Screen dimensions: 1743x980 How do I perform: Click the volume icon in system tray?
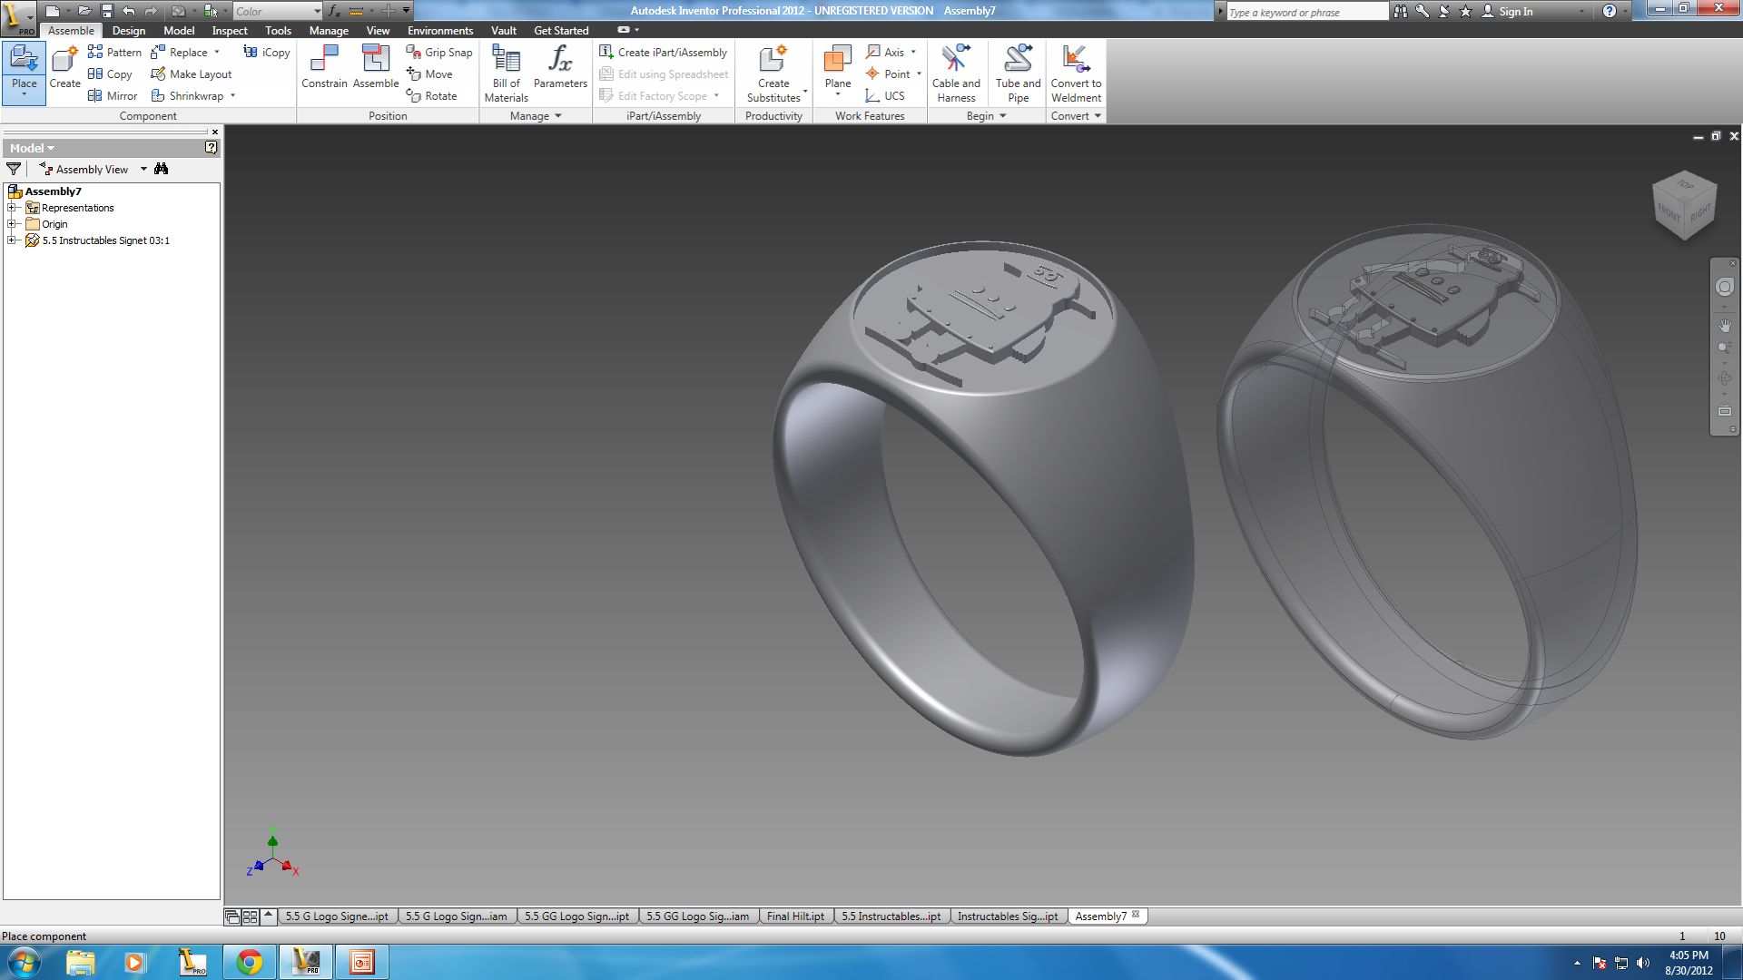pyautogui.click(x=1642, y=963)
